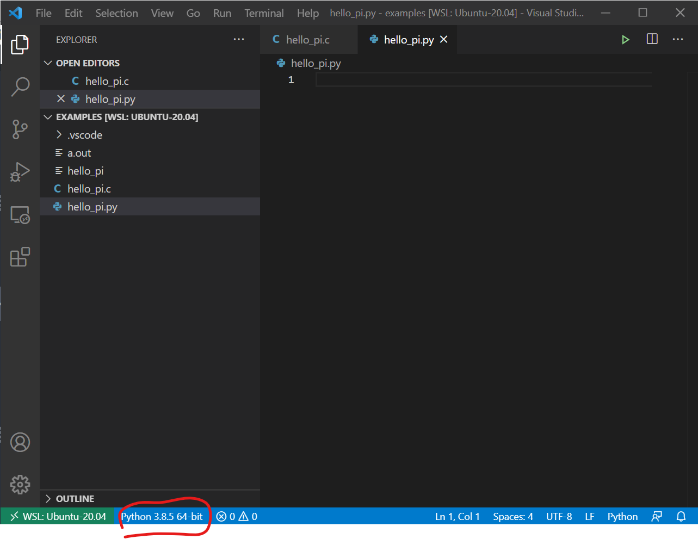This screenshot has width=698, height=539.
Task: Click the errors and warnings status indicator
Action: tap(237, 516)
